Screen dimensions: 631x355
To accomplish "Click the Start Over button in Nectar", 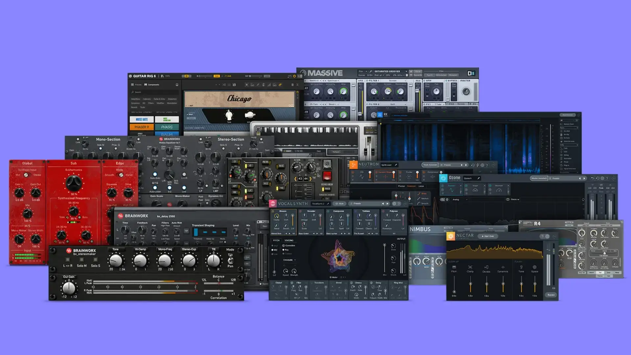I will click(x=488, y=236).
